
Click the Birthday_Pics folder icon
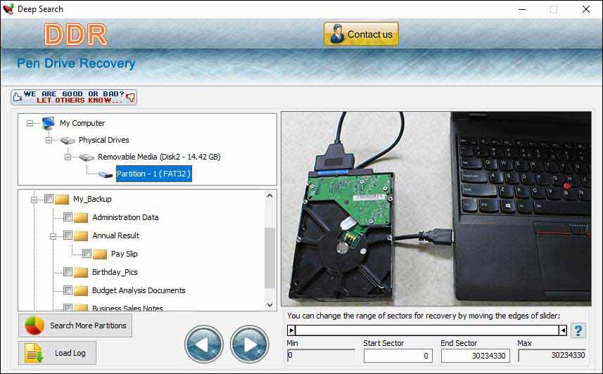(80, 272)
